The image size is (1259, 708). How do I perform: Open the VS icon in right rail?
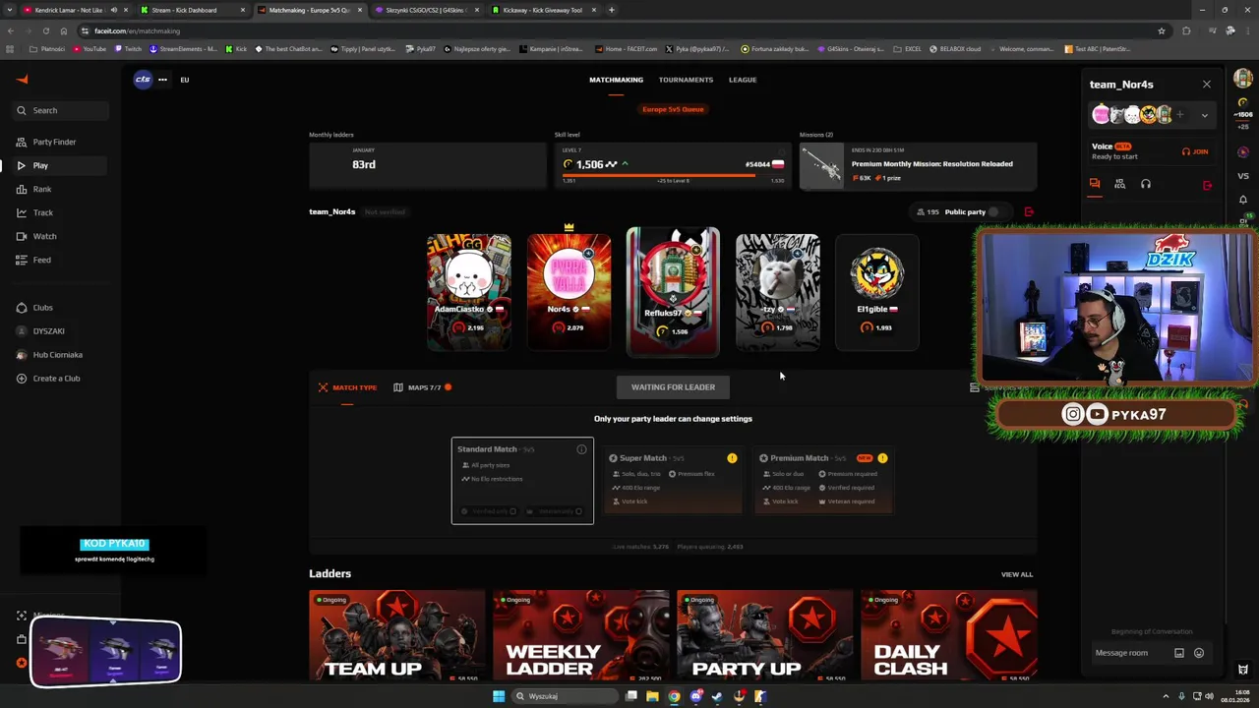click(1243, 176)
